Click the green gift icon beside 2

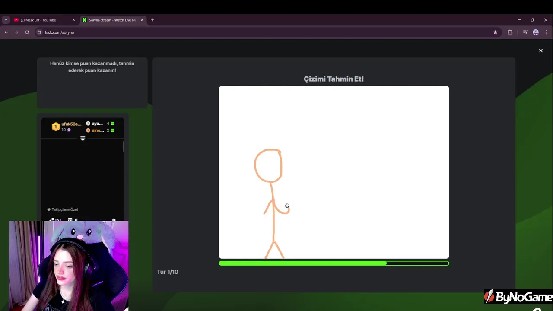[x=112, y=130]
